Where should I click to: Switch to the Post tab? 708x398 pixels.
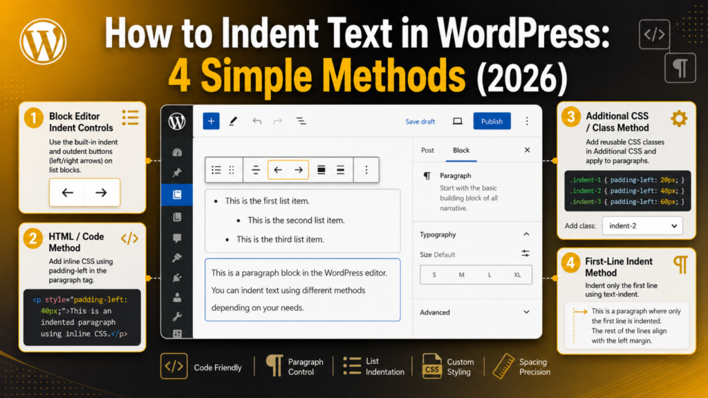point(427,150)
